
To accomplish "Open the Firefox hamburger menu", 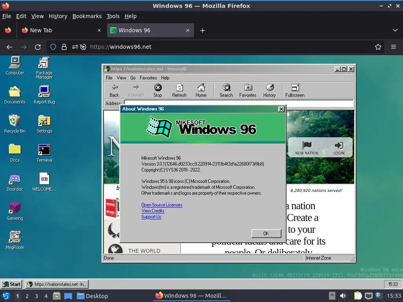I will (393, 47).
